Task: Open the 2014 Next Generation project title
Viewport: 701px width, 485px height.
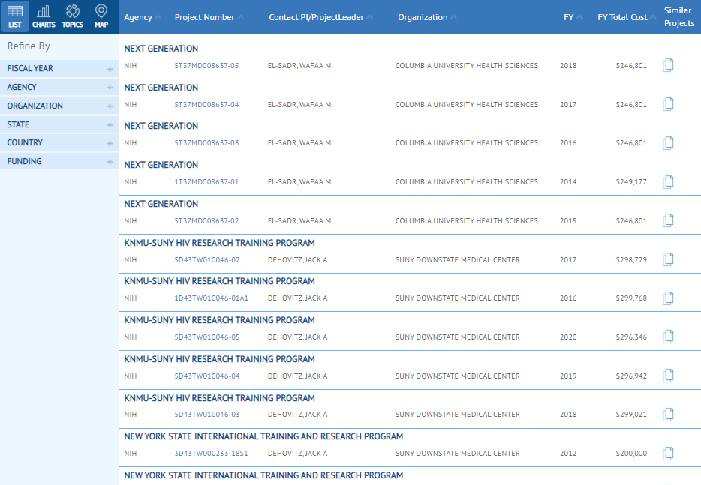Action: tap(161, 165)
